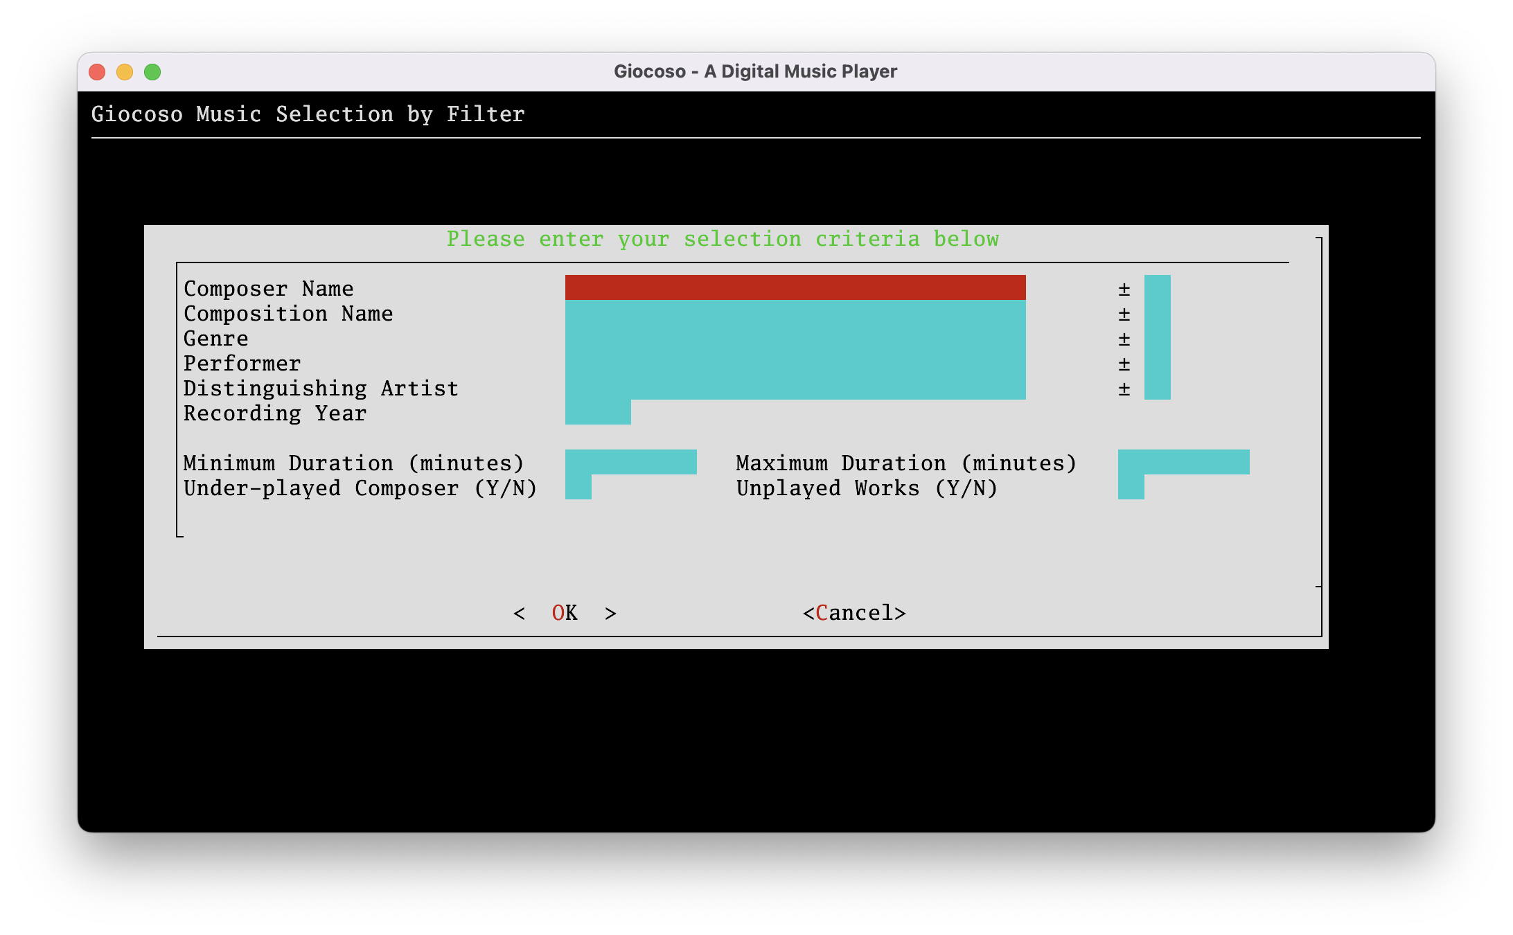Focus the Maximum Duration minutes field
Viewport: 1513px width, 935px height.
[x=1183, y=462]
